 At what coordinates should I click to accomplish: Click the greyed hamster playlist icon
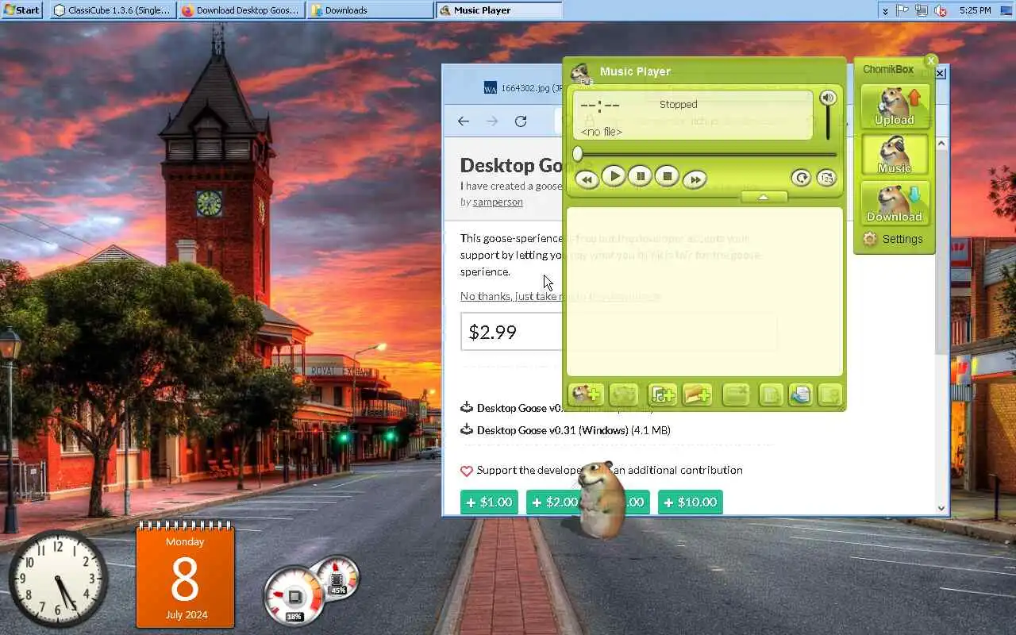pyautogui.click(x=624, y=394)
